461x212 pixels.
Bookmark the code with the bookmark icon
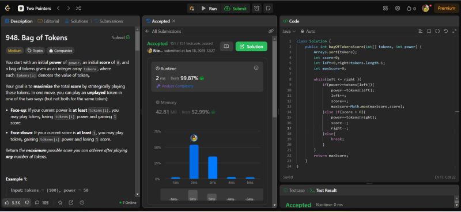pos(429,31)
